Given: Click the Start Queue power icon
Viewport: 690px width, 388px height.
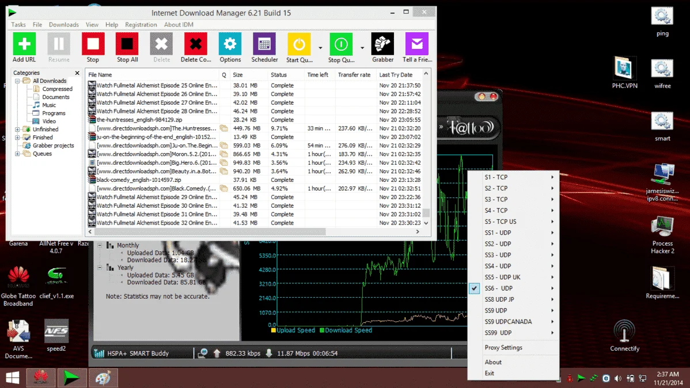Looking at the screenshot, I should (299, 44).
